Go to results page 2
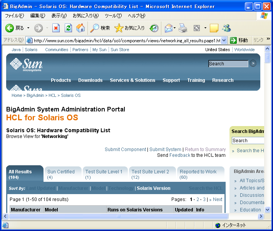 198,199
